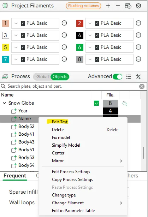Click filament 1 peach color swatch

coord(6,23)
